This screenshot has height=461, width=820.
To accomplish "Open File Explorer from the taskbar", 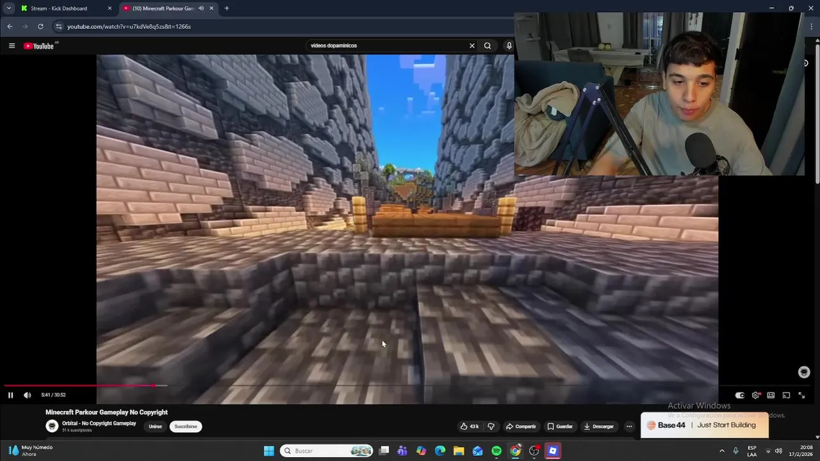I will (x=459, y=451).
